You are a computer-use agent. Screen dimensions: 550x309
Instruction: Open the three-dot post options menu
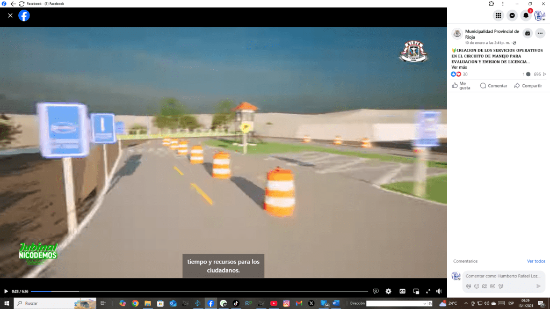540,33
